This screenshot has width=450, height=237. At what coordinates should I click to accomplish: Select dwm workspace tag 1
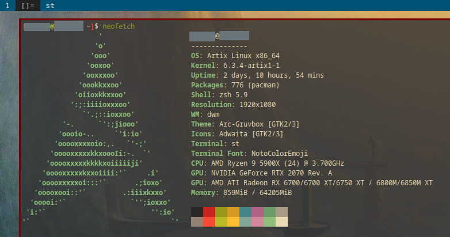point(7,5)
